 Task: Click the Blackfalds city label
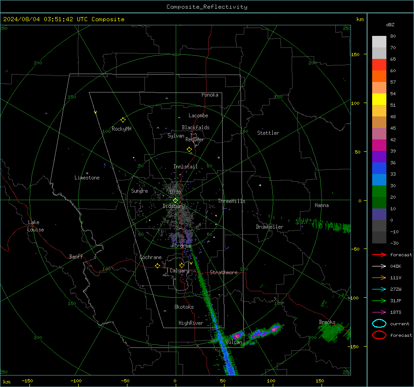(x=195, y=127)
